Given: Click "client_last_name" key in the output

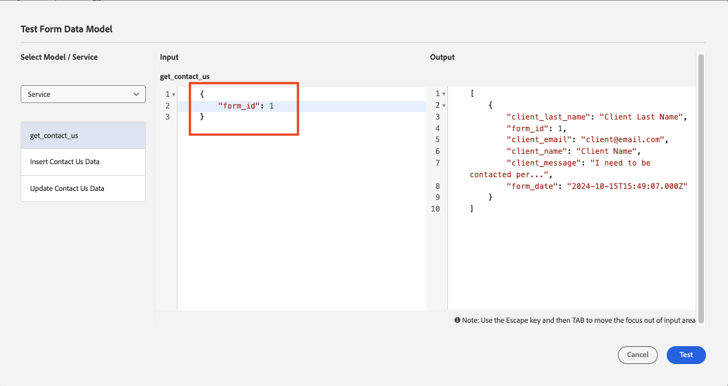Looking at the screenshot, I should (x=548, y=117).
